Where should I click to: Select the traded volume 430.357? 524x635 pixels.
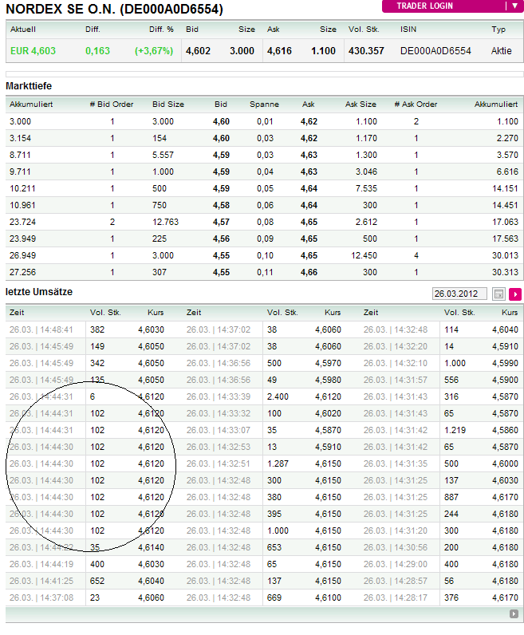point(366,51)
